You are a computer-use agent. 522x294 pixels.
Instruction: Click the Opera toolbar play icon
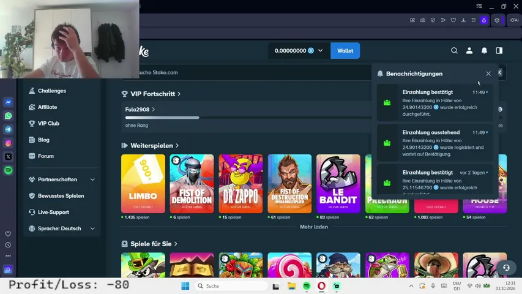click(x=443, y=20)
